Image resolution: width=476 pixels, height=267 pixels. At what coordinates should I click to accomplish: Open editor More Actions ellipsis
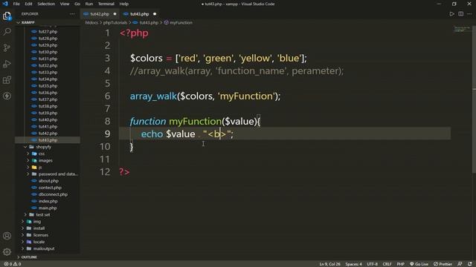469,14
